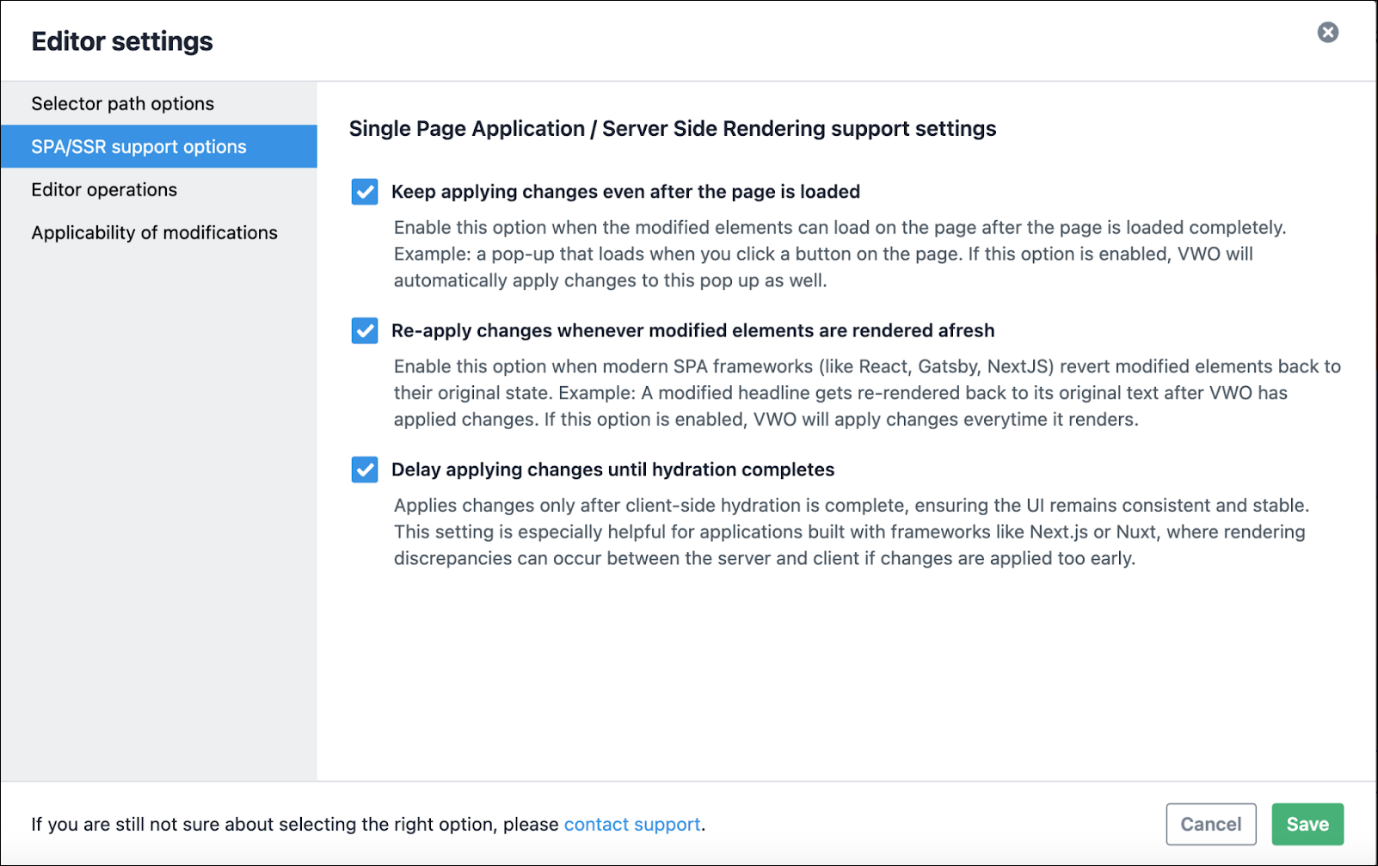The width and height of the screenshot is (1378, 866).
Task: Click the Next.js or Nuxt hydration description
Action: point(852,531)
